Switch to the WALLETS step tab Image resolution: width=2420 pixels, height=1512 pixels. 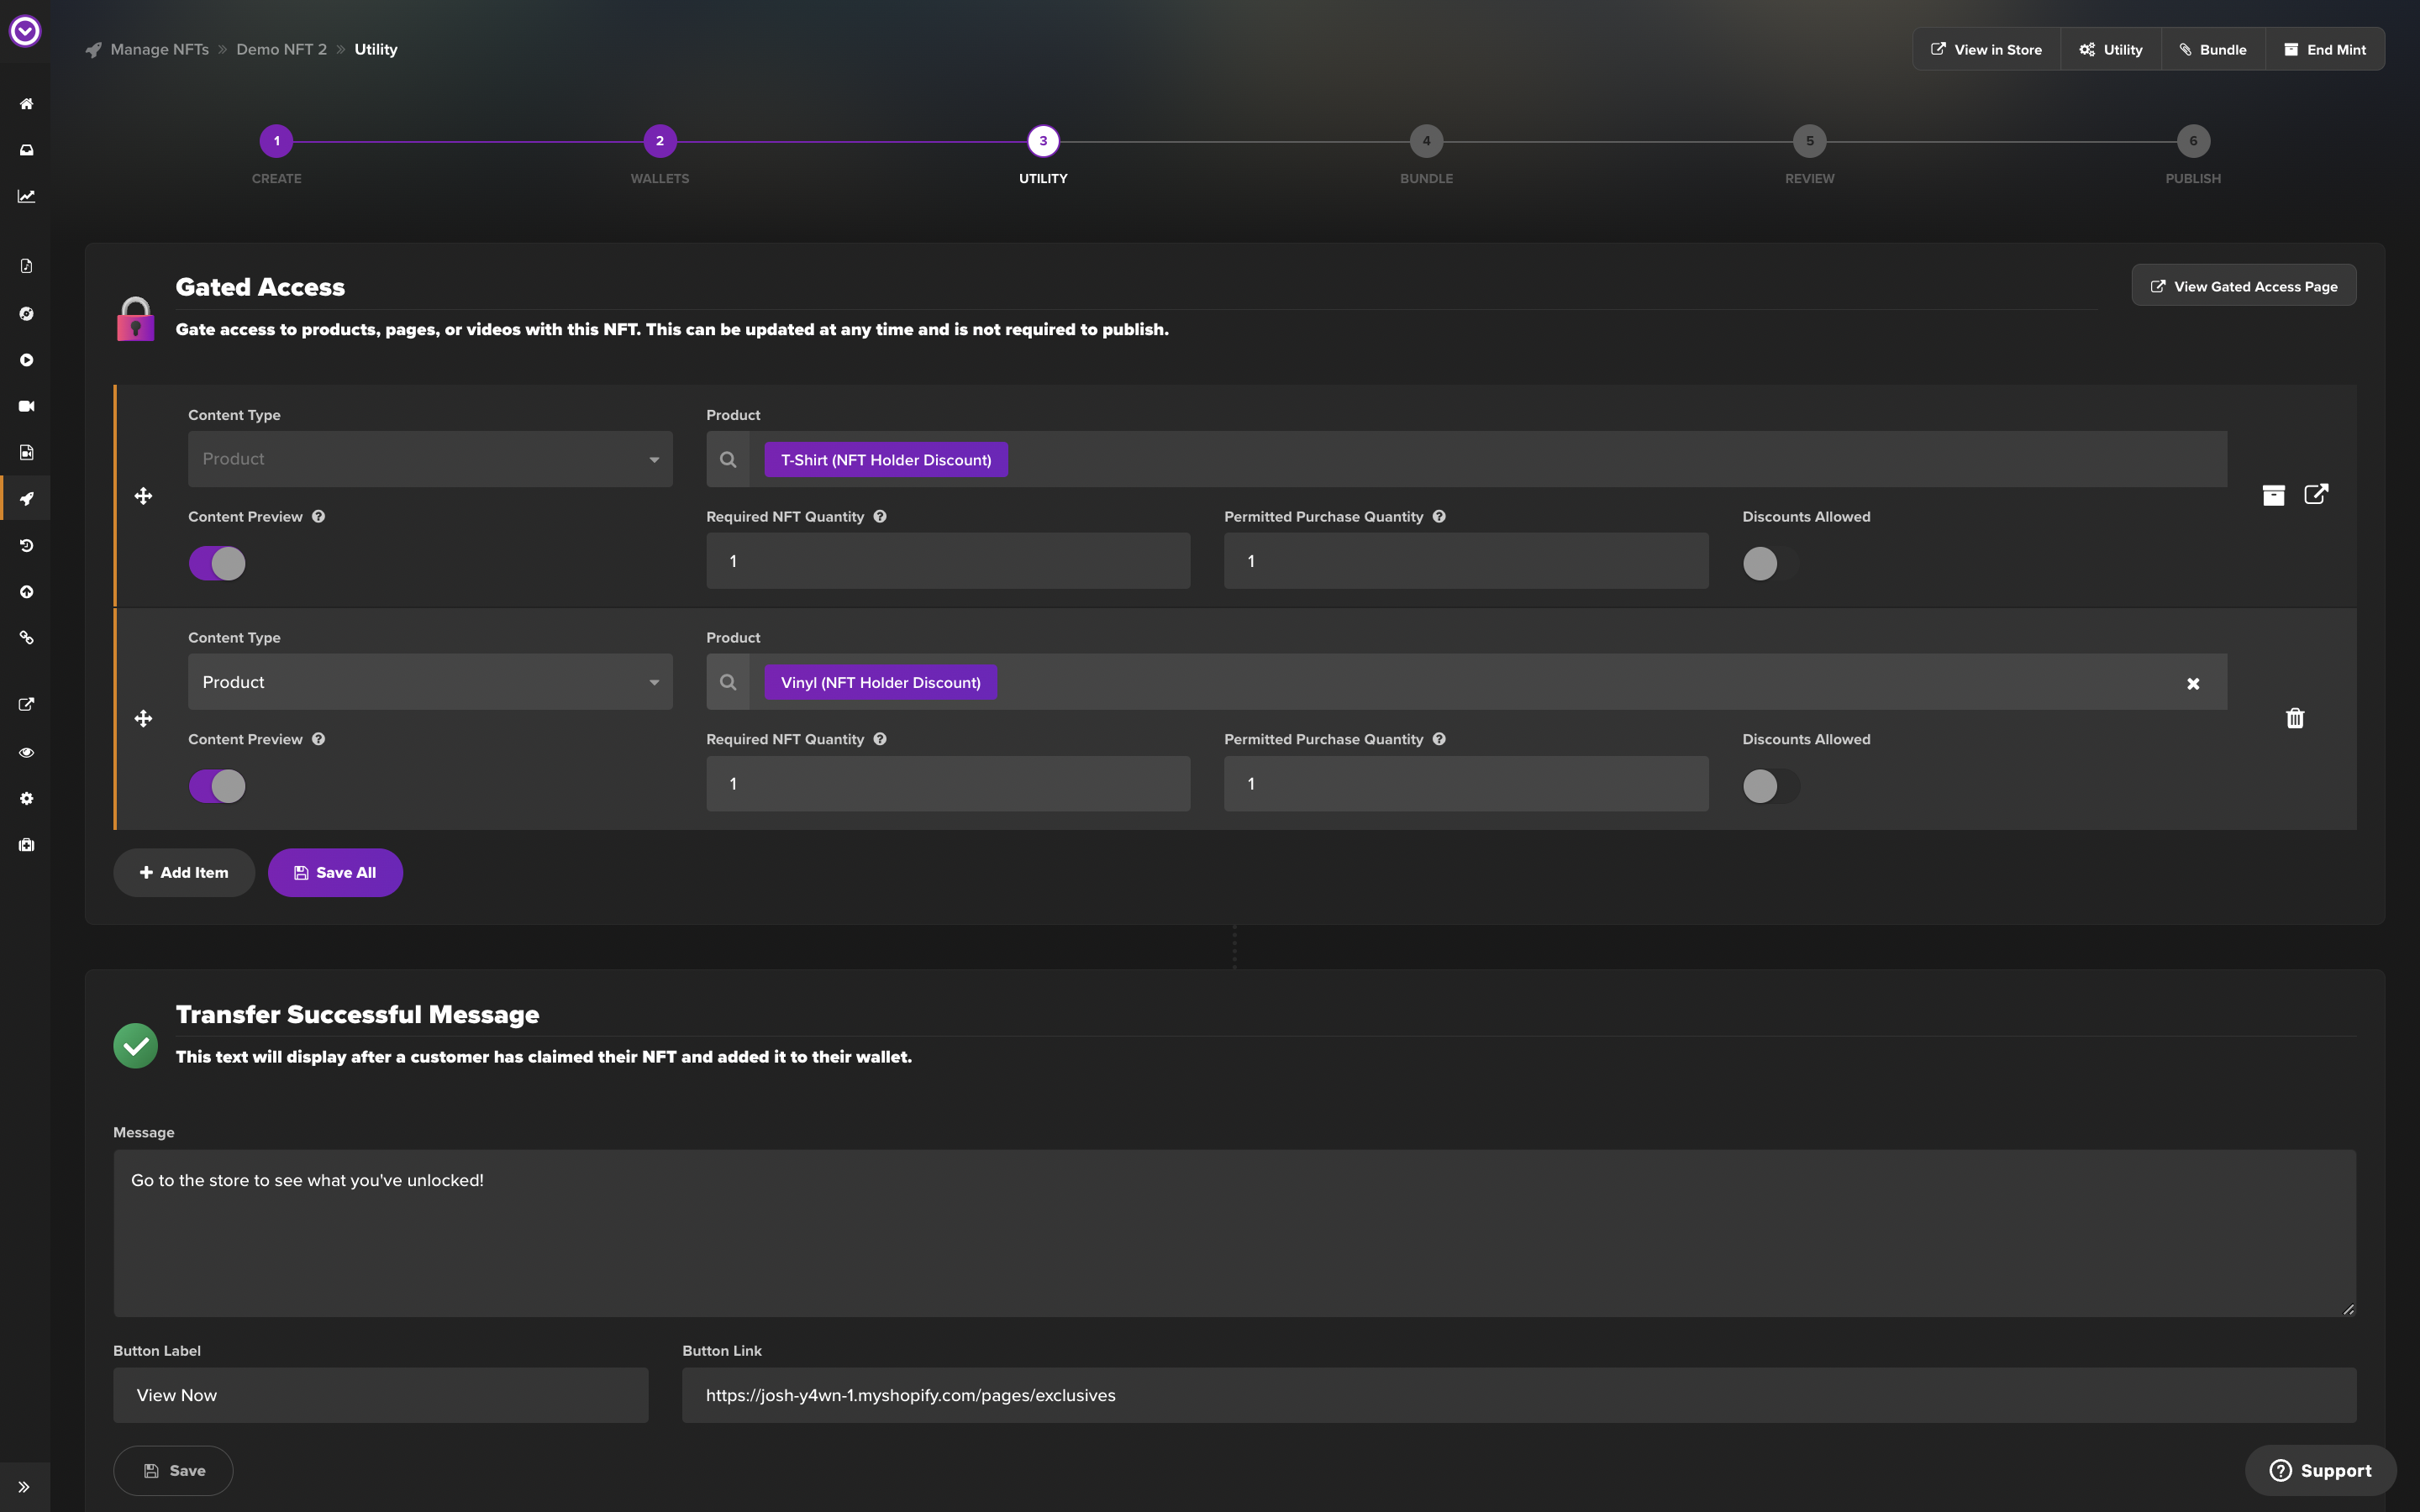tap(659, 141)
